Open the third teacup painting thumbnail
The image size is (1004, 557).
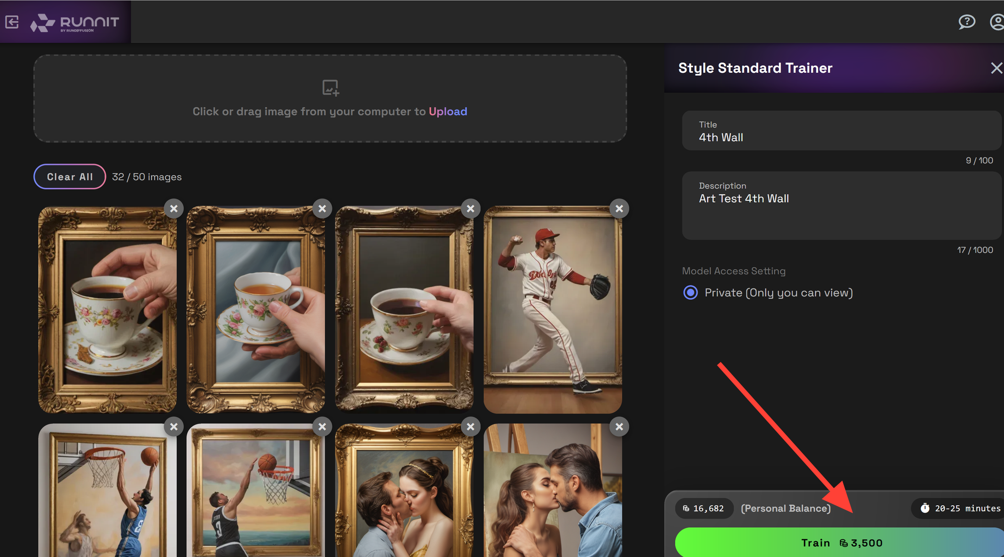[404, 310]
